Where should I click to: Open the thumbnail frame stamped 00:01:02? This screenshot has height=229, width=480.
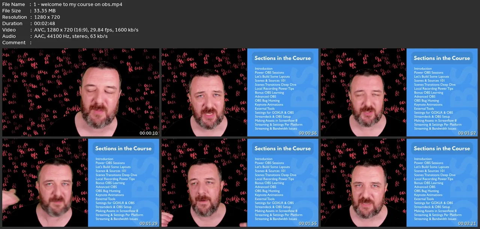click(399, 92)
